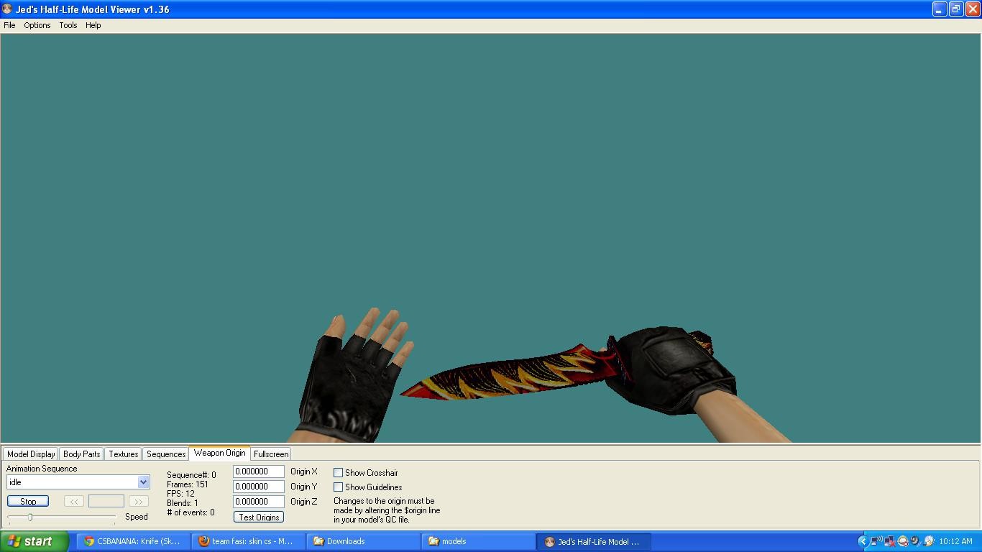Screen dimensions: 982x552
Task: Click the Origin X input field
Action: [x=259, y=471]
